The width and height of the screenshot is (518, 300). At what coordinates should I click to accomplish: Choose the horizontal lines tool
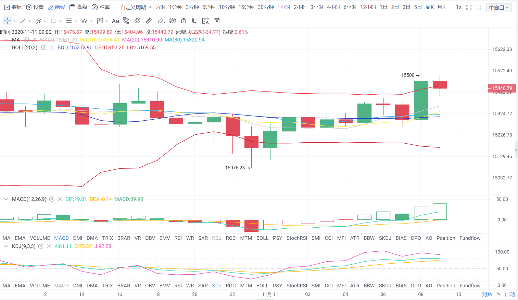click(x=69, y=21)
